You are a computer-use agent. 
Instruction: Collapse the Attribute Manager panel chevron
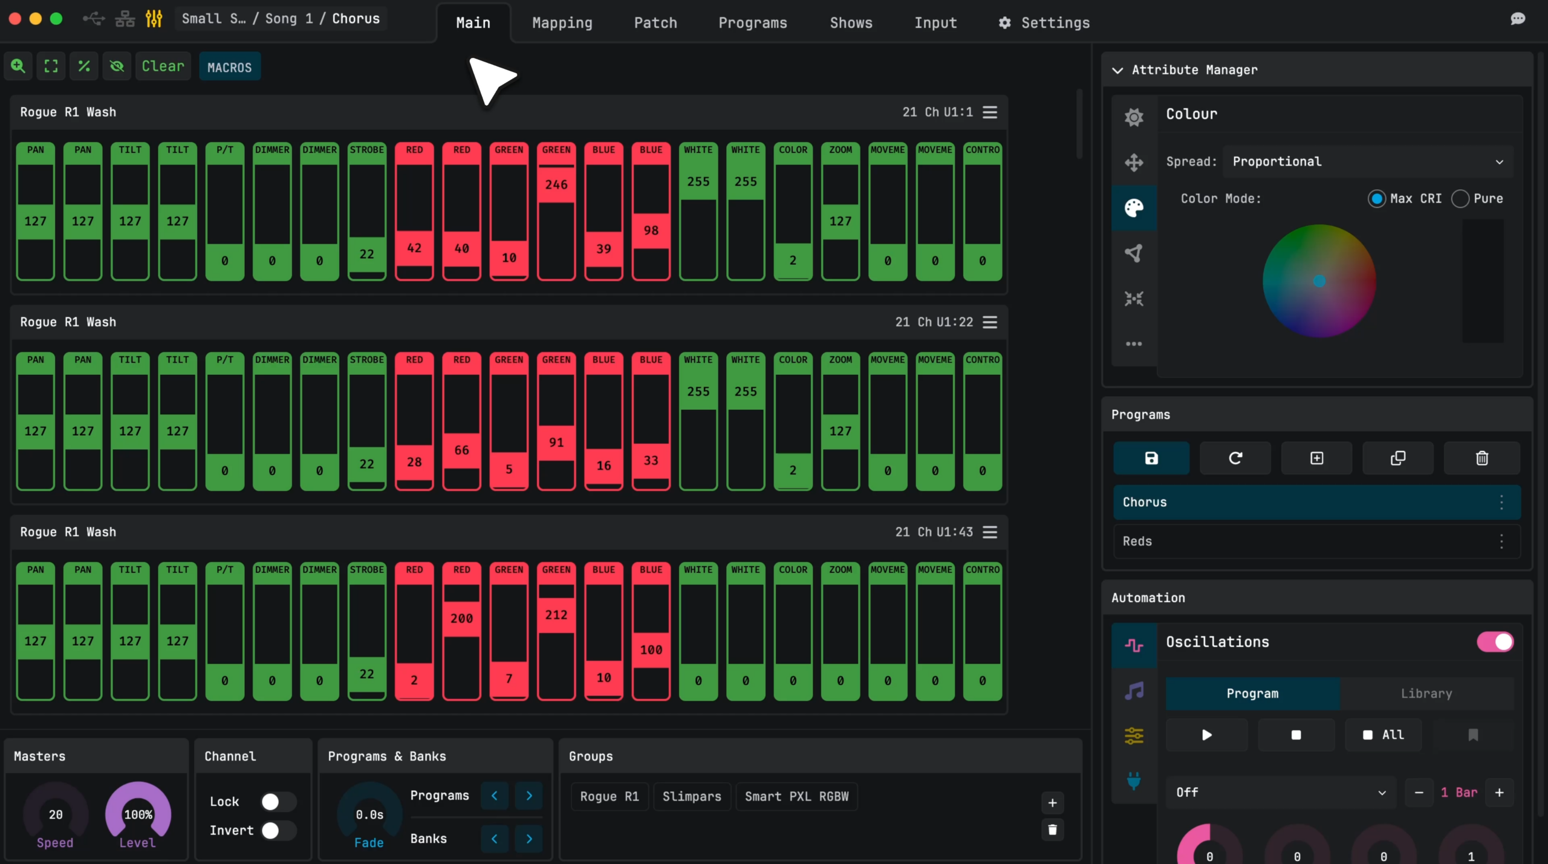coord(1117,70)
